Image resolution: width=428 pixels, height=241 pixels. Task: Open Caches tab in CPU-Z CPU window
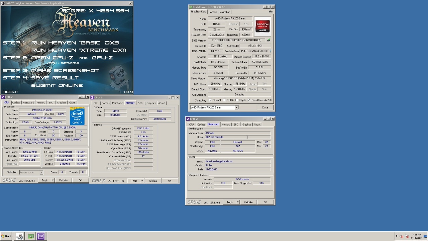point(16,103)
